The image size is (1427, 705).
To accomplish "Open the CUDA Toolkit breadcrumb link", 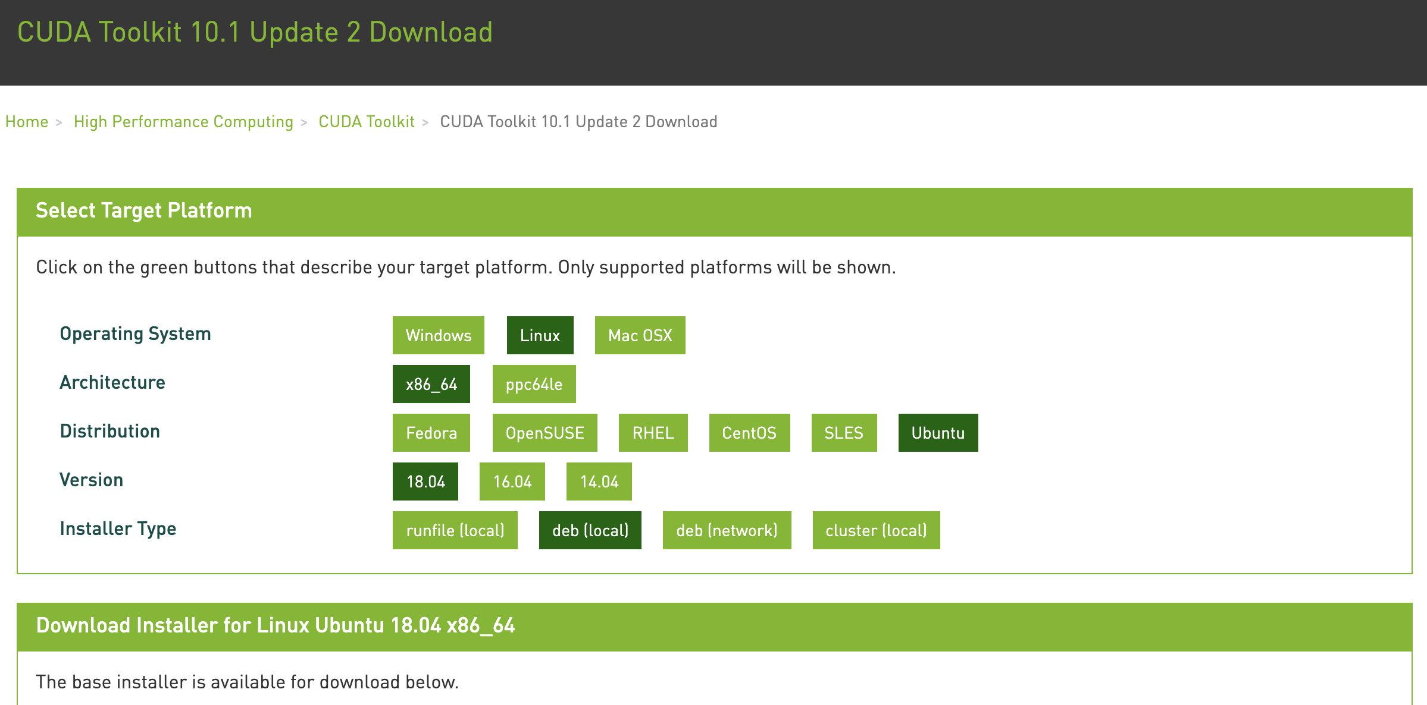I will tap(367, 122).
